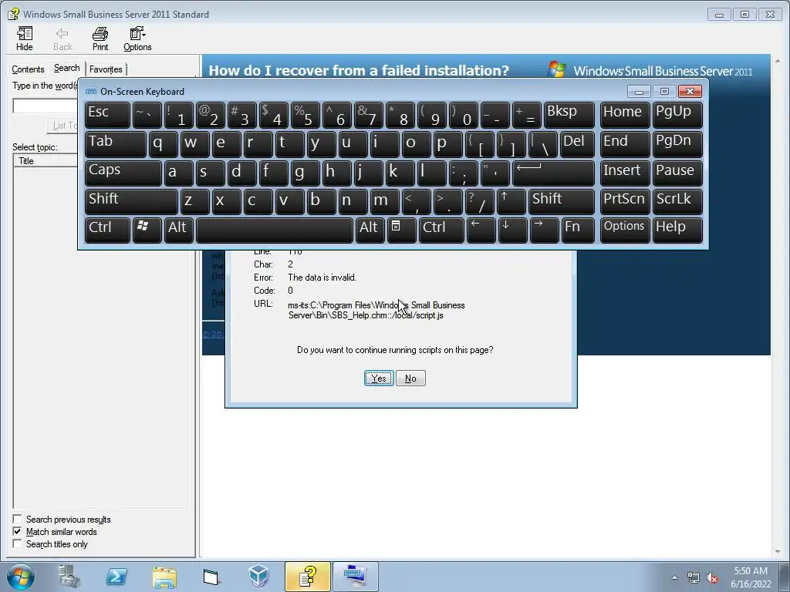This screenshot has width=790, height=592.
Task: Open On-Screen Keyboard Help
Action: pyautogui.click(x=677, y=230)
